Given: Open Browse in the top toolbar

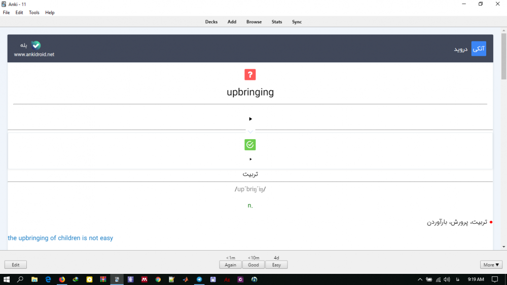Looking at the screenshot, I should coord(254,22).
